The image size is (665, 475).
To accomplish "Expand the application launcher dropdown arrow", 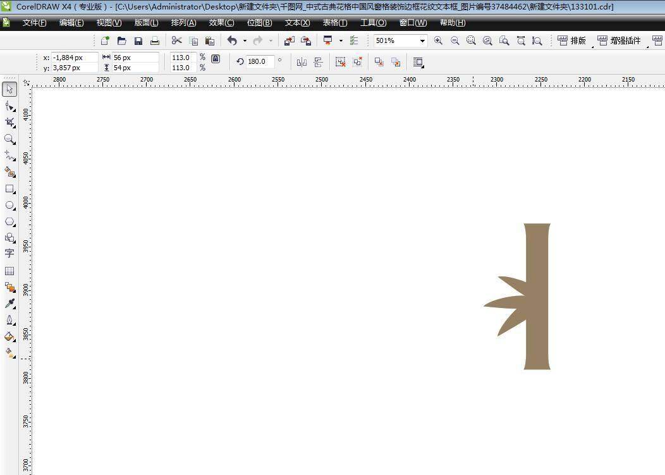I will (341, 41).
